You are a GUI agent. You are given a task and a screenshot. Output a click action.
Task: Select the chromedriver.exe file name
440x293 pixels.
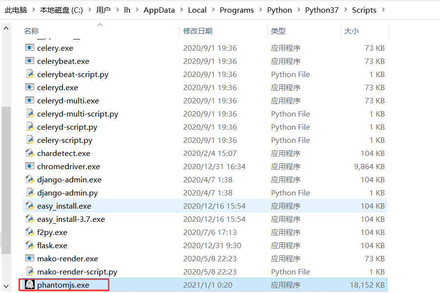coord(68,166)
